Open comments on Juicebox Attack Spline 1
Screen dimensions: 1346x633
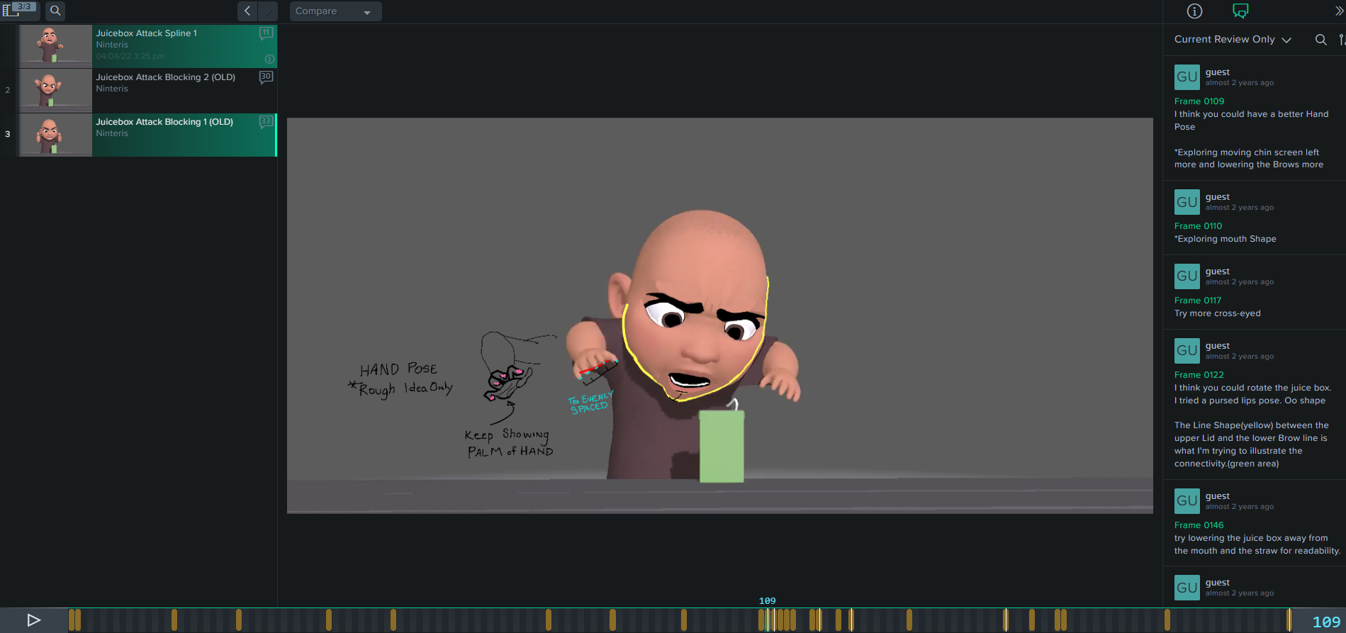[x=267, y=33]
